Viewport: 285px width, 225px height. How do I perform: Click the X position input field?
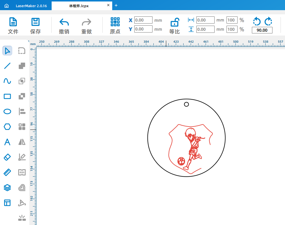tap(143, 20)
